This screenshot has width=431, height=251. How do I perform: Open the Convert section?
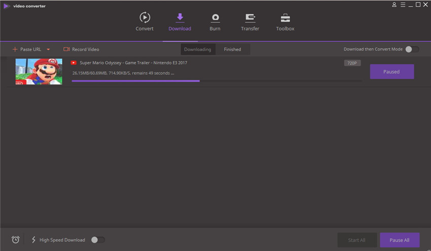[x=145, y=21]
